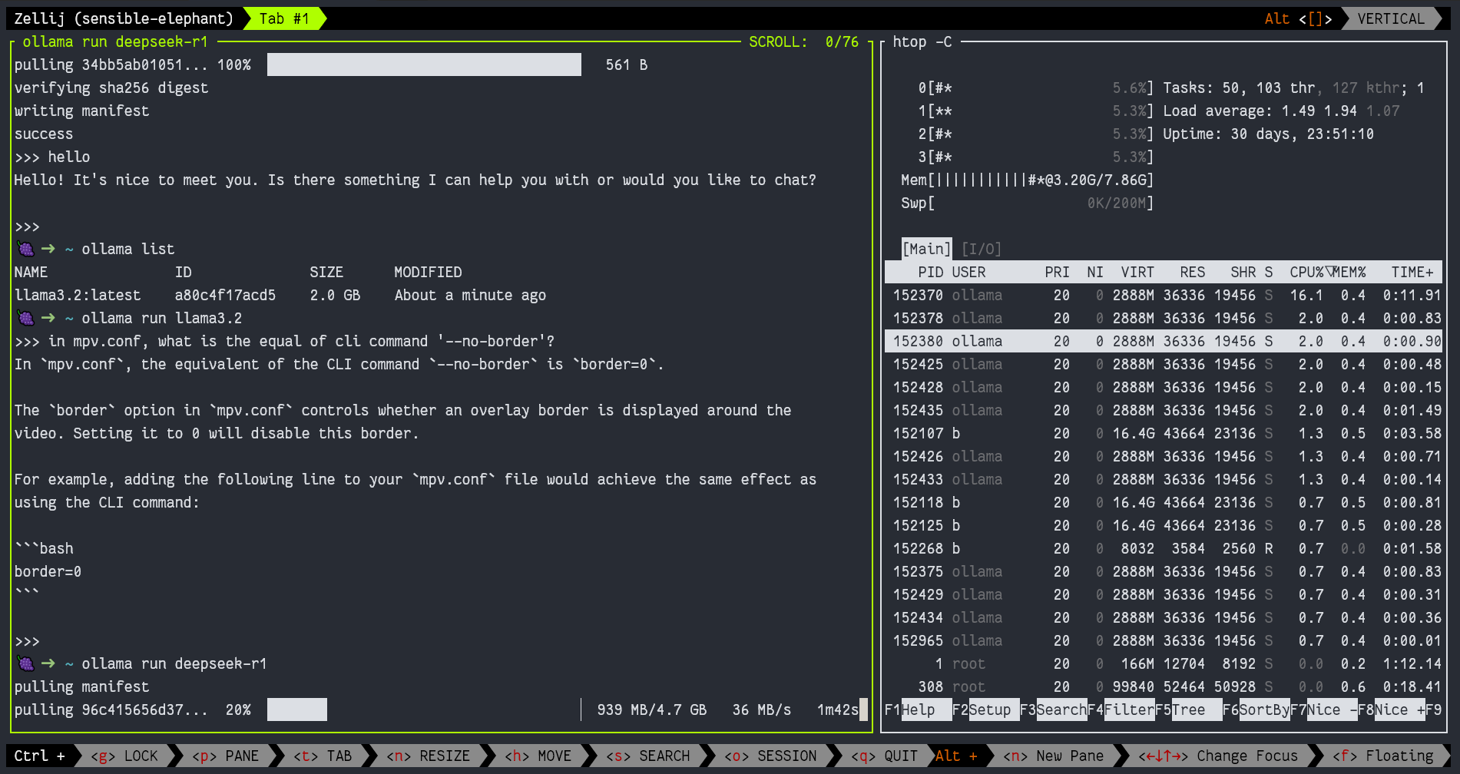
Task: Open F4 Filter in htop
Action: 1121,709
